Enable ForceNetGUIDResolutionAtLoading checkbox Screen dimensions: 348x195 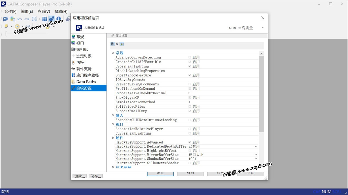[190, 120]
